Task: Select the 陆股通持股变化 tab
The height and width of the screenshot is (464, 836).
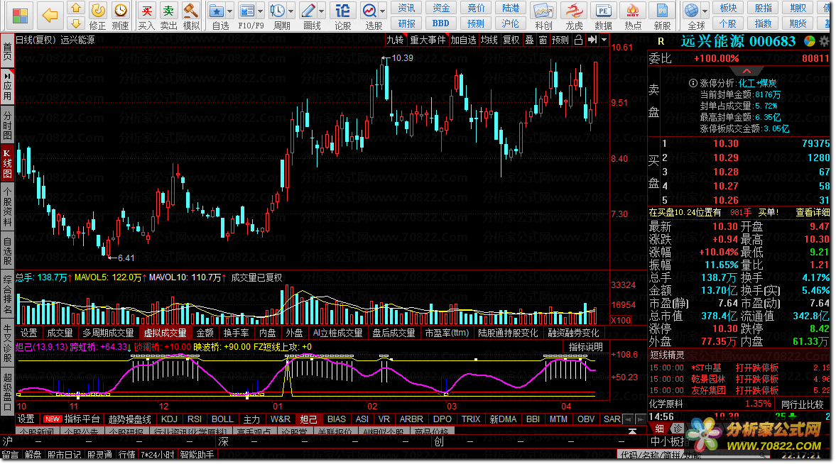Action: [508, 333]
